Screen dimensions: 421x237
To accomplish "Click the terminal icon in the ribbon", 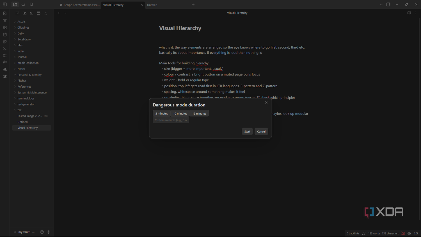I will [5, 49].
